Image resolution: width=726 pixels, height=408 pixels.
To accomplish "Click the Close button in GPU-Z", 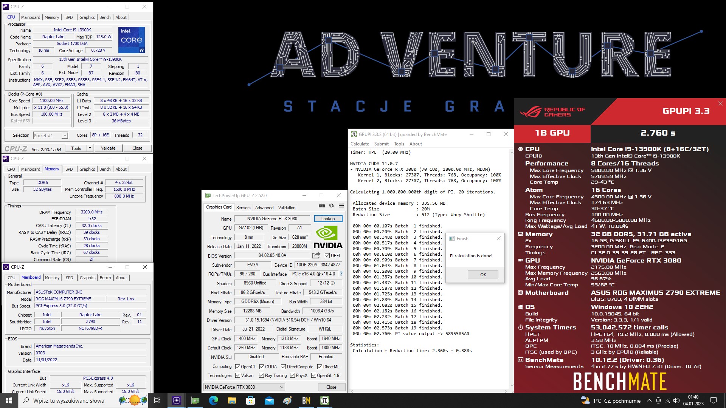I will [x=331, y=387].
